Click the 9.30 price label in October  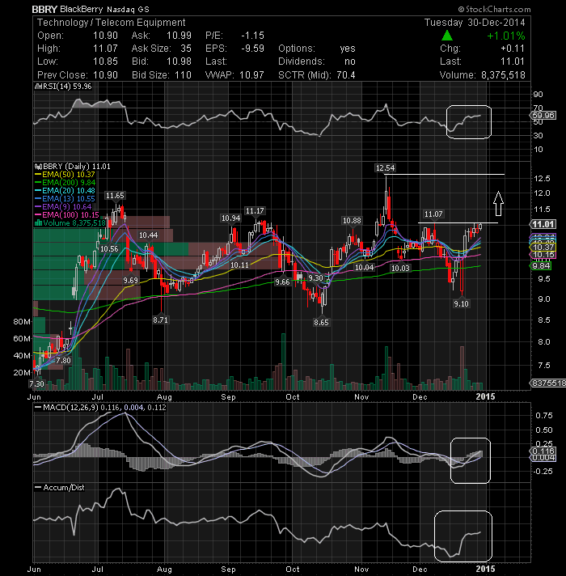[315, 278]
